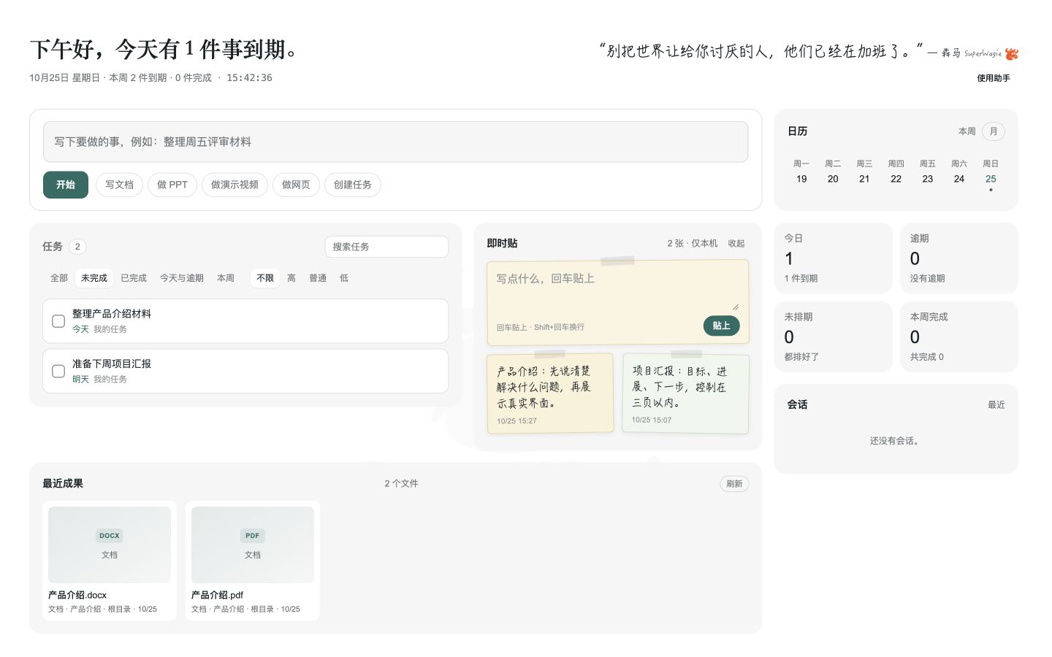Click the SuperMagie mascot icon beside the quote
The width and height of the screenshot is (1052, 657).
click(1011, 53)
